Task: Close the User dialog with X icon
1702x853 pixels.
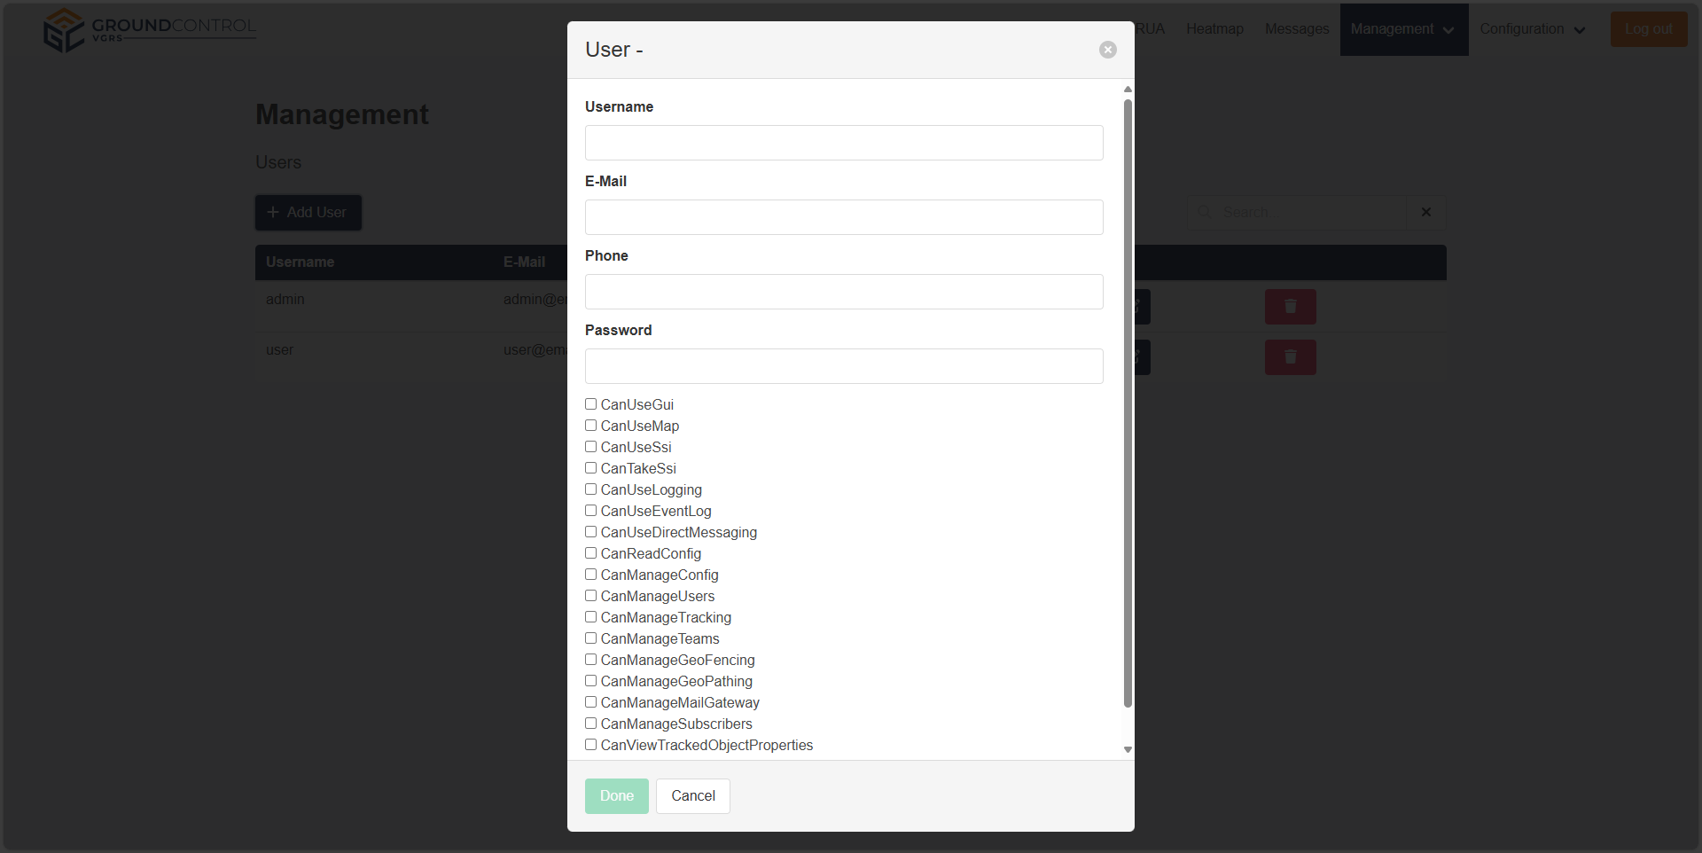Action: [x=1107, y=50]
